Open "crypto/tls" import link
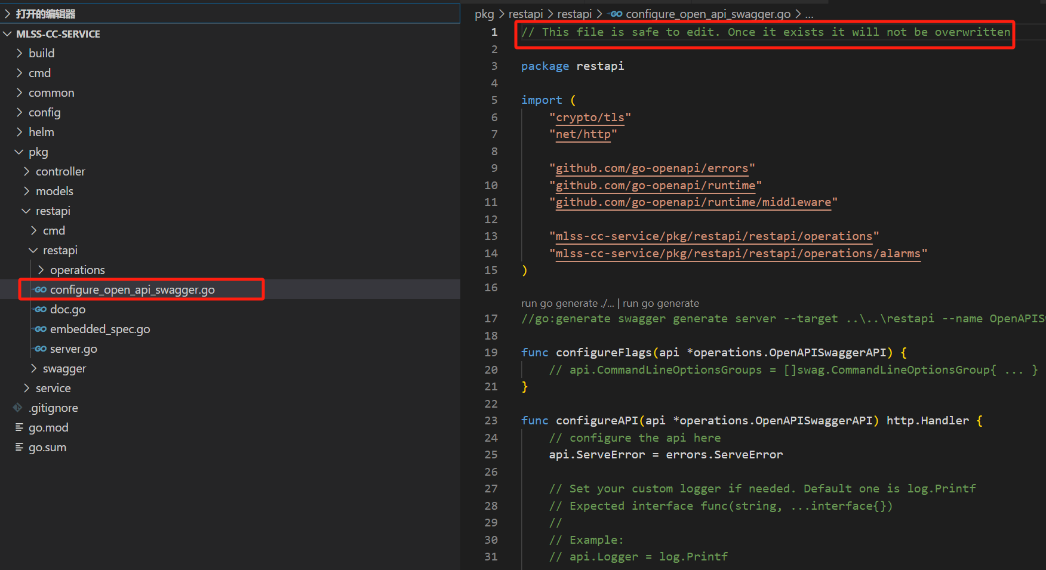 tap(590, 118)
